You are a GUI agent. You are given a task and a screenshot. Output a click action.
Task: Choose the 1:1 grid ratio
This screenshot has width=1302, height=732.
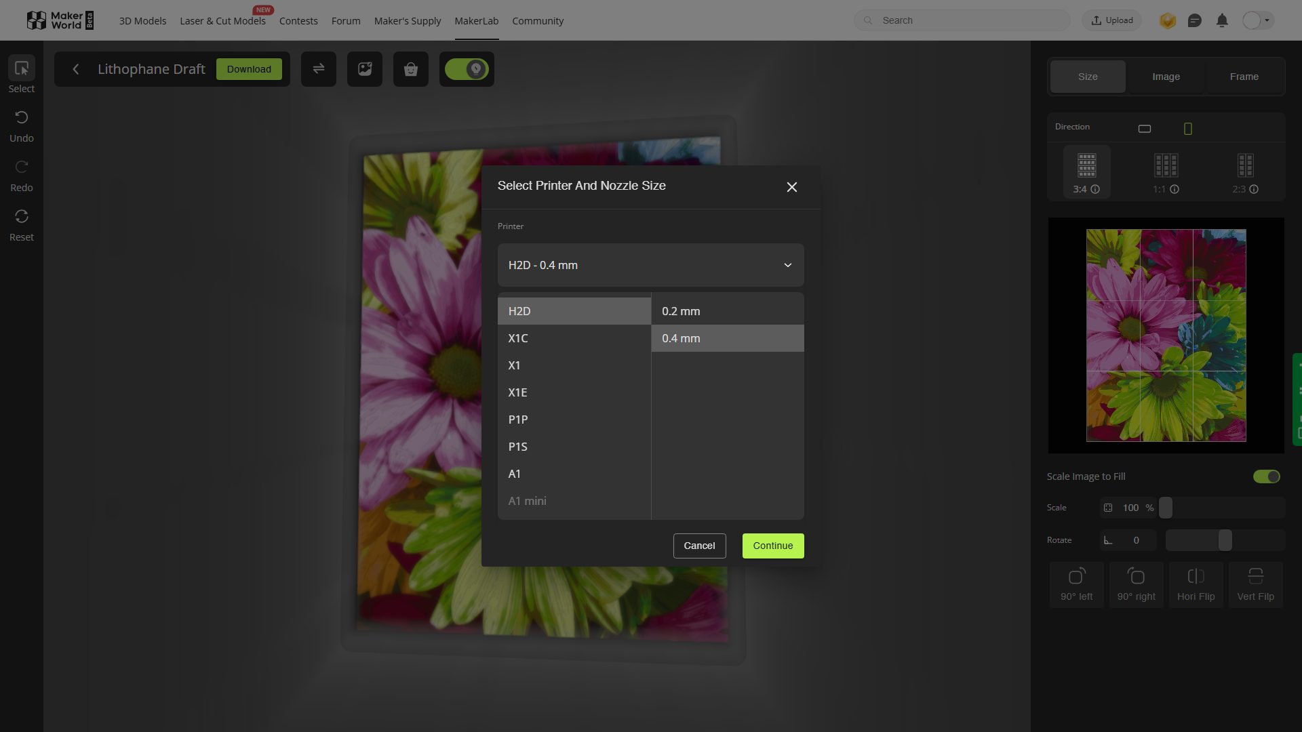pyautogui.click(x=1166, y=172)
